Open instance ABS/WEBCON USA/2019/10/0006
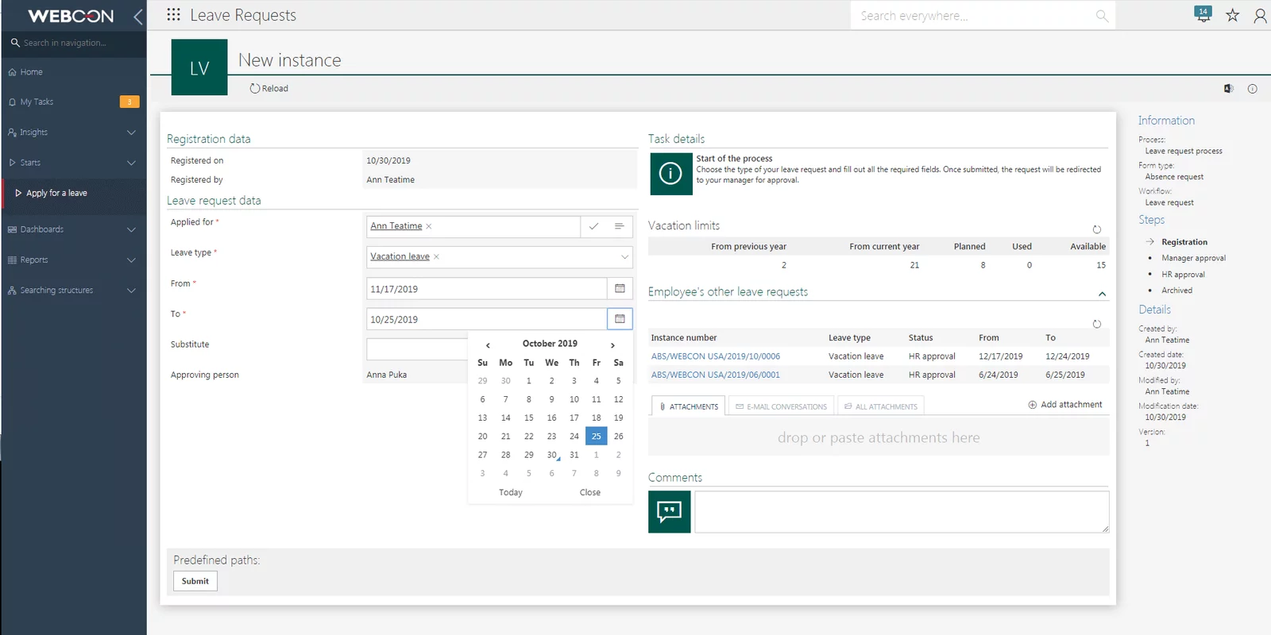1271x635 pixels. click(x=716, y=356)
